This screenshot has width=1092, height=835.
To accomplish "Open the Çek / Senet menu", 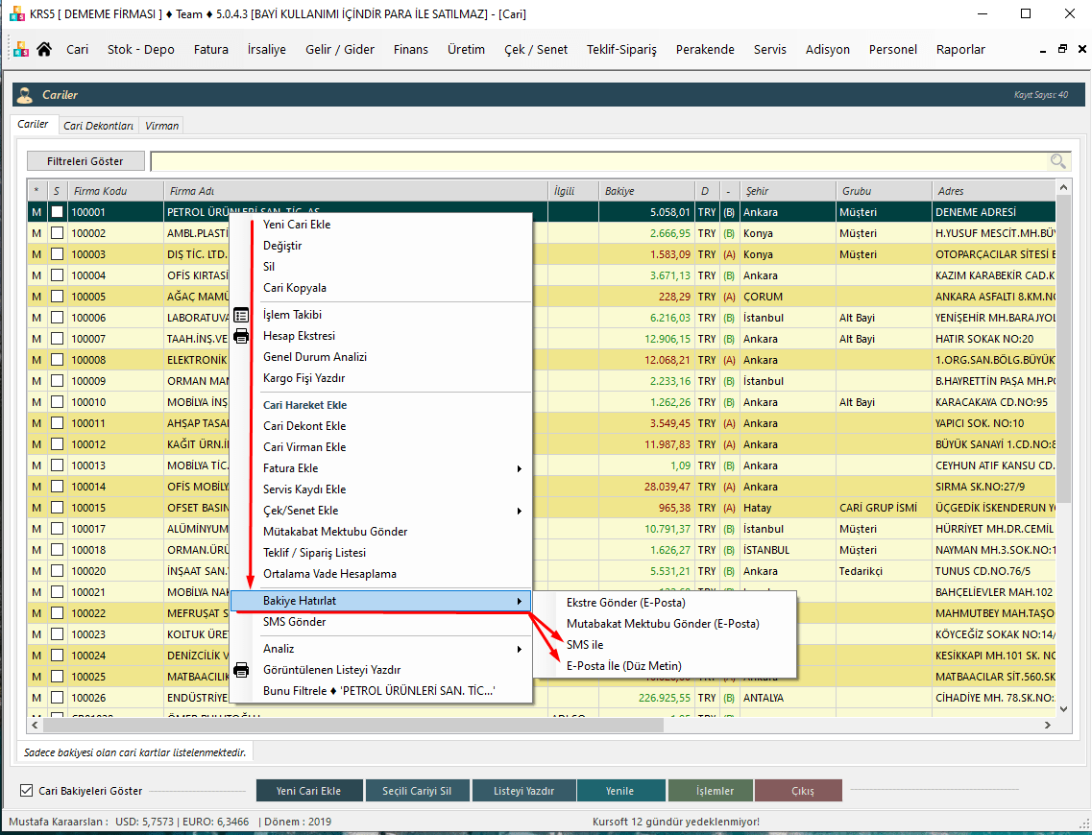I will click(536, 49).
